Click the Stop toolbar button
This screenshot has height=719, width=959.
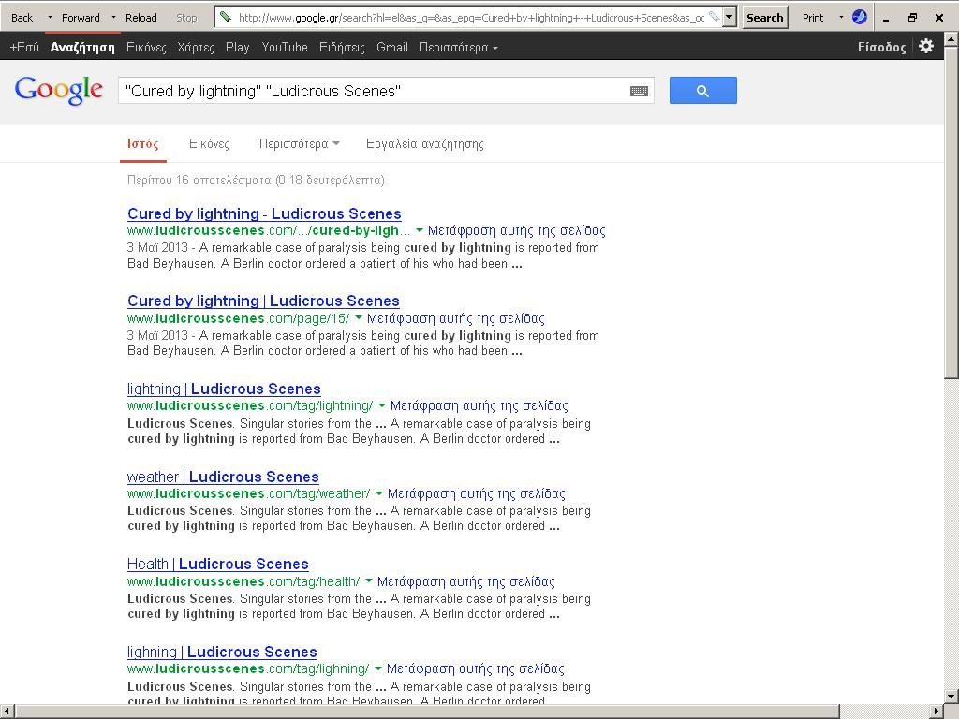186,18
